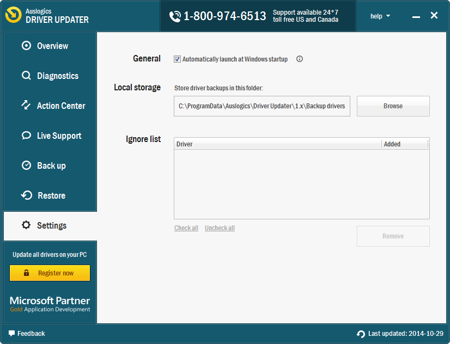
Task: Switch to the Restore section
Action: [50, 195]
